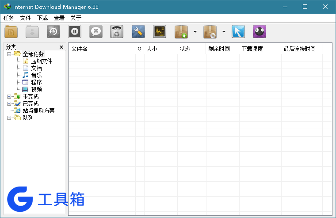Click the purple face toolbar icon
This screenshot has height=218, width=336.
coord(259,32)
